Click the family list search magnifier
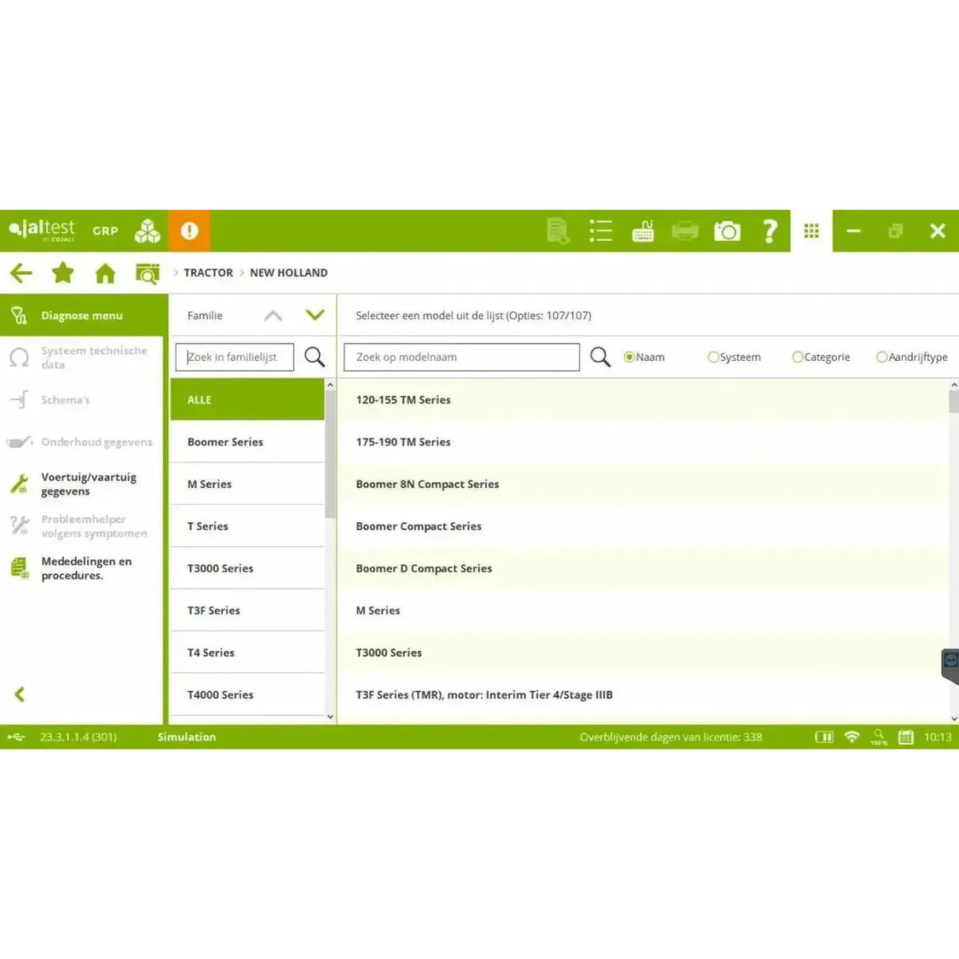The width and height of the screenshot is (959, 959). (314, 357)
